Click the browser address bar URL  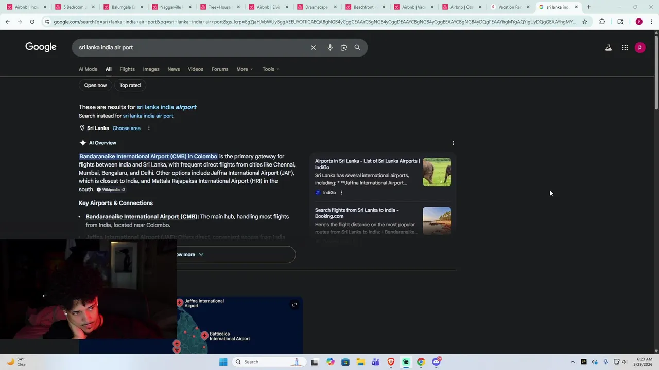pos(314,22)
